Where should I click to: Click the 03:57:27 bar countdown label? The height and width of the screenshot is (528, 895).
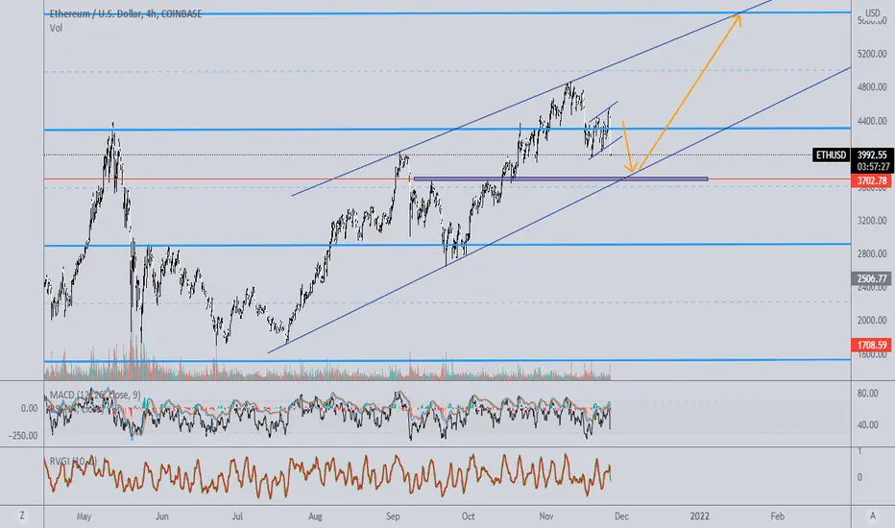point(872,167)
